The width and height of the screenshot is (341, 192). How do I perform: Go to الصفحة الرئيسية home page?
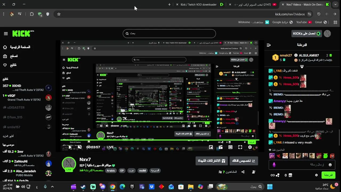tap(17, 47)
